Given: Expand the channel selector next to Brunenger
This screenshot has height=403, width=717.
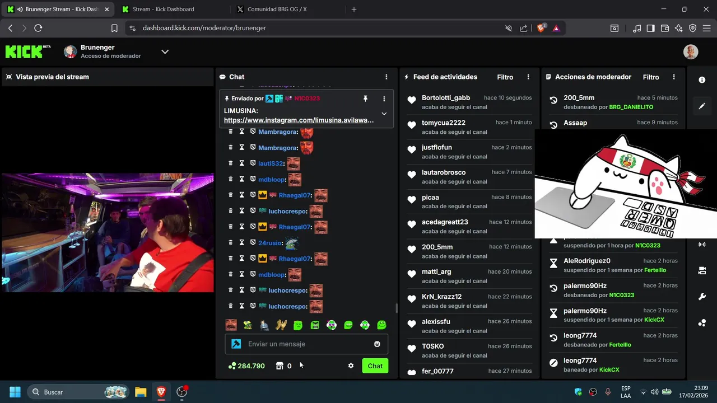Looking at the screenshot, I should (x=165, y=51).
